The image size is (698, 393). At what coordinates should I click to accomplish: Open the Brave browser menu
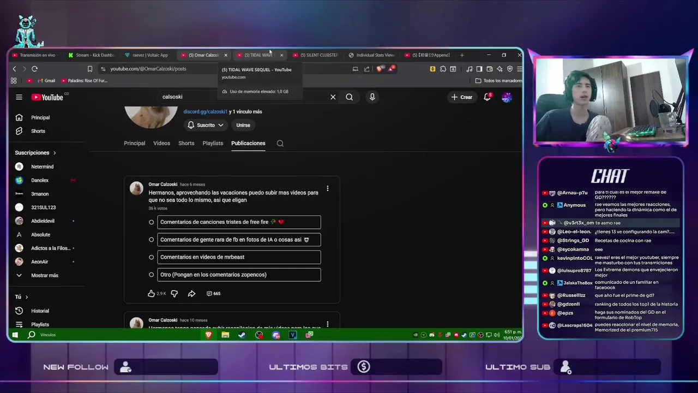(x=519, y=69)
